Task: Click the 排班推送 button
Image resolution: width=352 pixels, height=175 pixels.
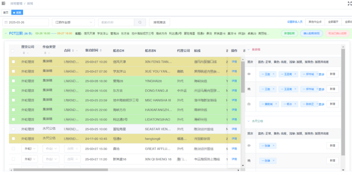Action: [159, 22]
